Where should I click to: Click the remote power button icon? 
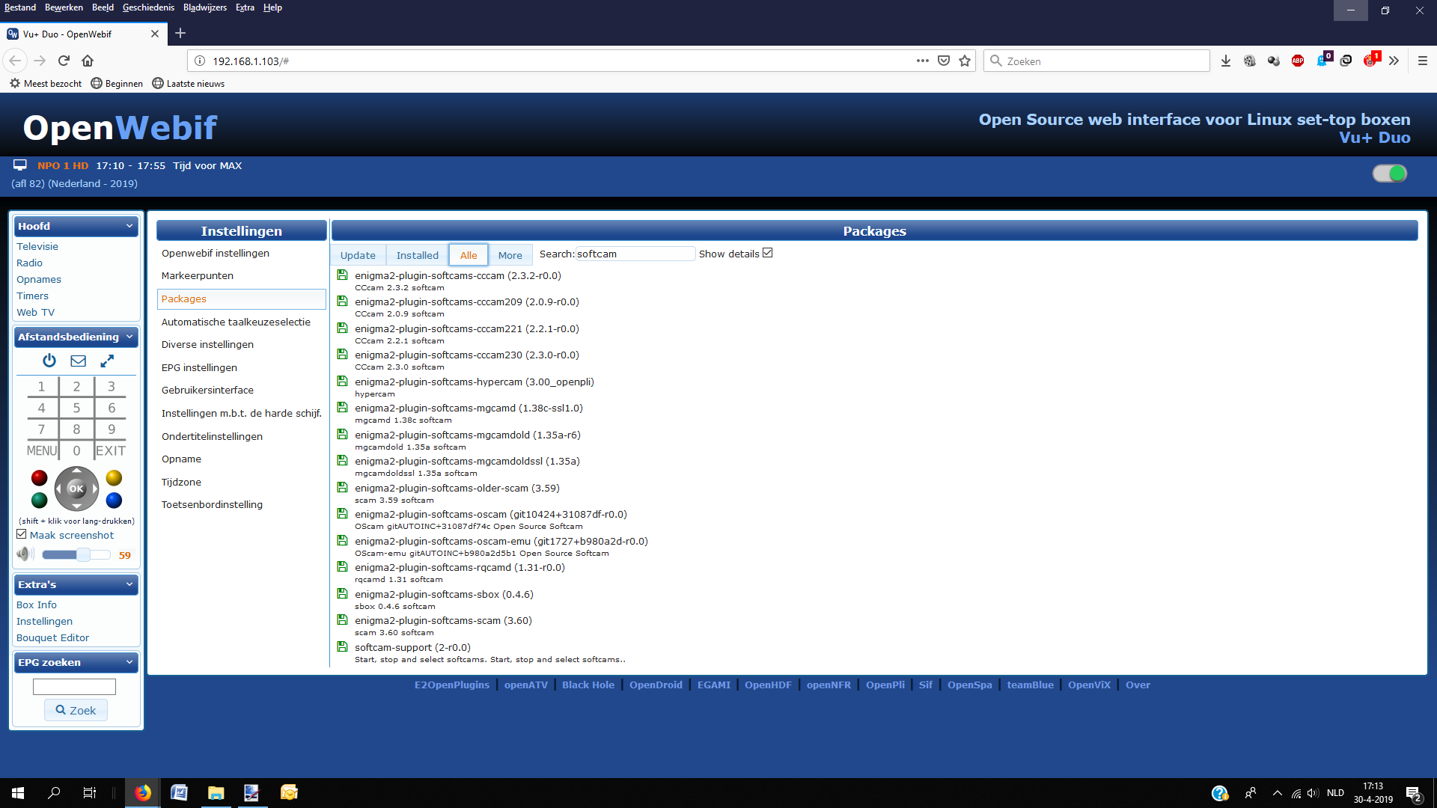[49, 361]
